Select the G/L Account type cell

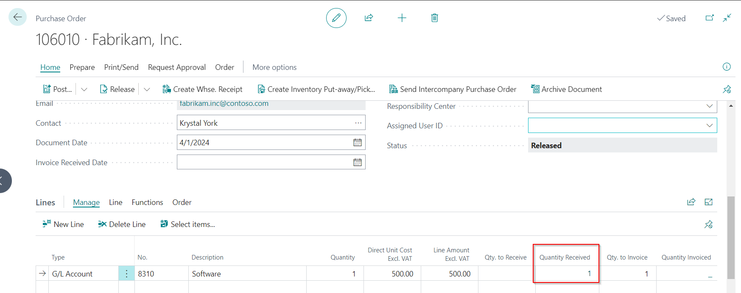(84, 274)
